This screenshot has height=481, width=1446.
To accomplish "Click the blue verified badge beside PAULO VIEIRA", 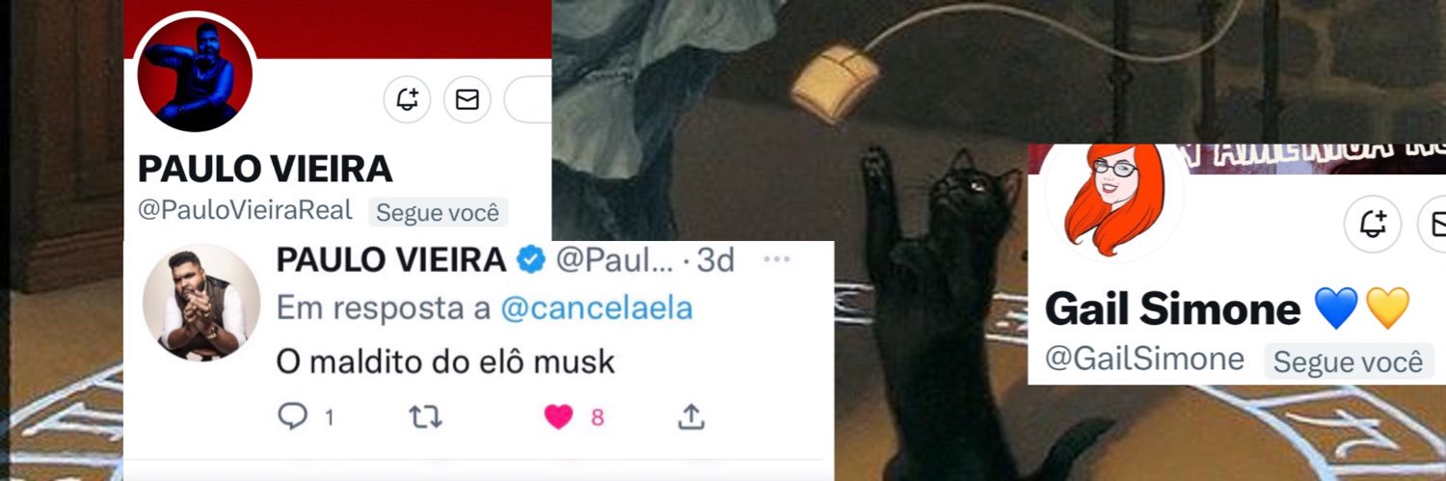I will coord(530,259).
